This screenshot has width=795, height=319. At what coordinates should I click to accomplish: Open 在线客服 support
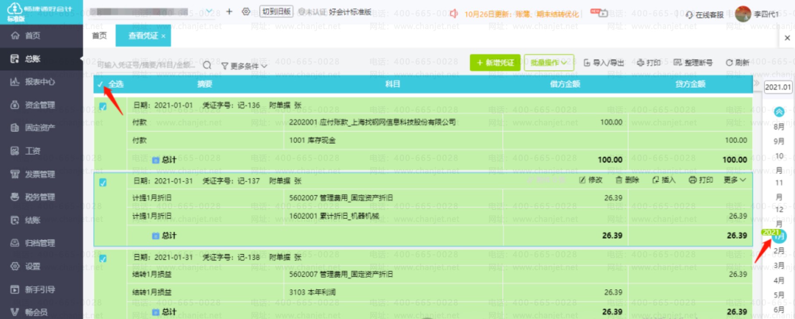click(x=705, y=15)
